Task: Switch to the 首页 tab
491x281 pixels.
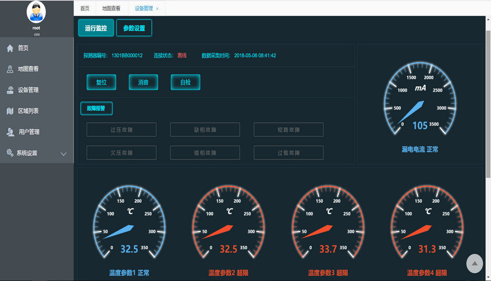Action: click(85, 8)
